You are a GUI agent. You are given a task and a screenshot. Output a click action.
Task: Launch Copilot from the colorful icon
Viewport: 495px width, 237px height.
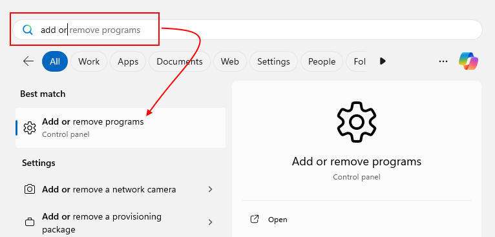469,61
